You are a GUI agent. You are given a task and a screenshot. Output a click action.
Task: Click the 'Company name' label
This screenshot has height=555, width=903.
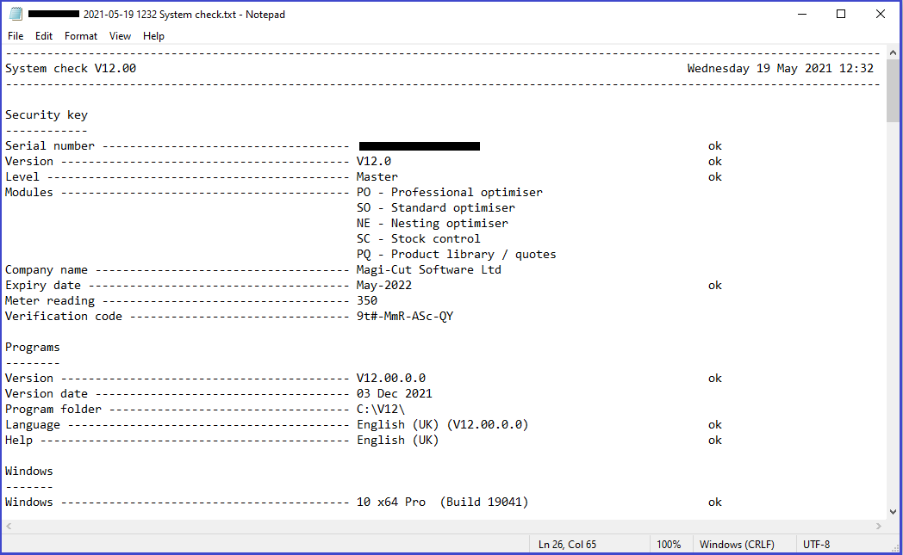click(x=47, y=269)
